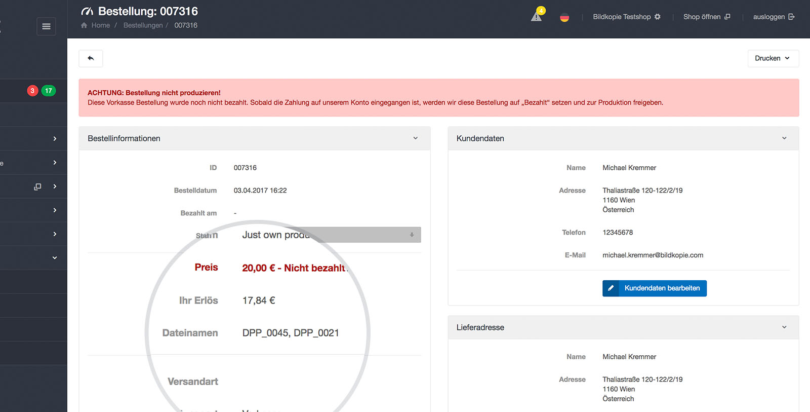Viewport: 810px width, 412px height.
Task: Open the warning notifications triangle icon
Action: pos(537,17)
